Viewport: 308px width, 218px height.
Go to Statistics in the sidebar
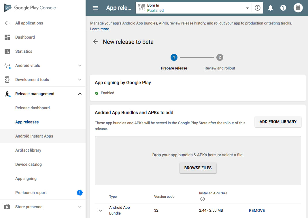click(24, 51)
